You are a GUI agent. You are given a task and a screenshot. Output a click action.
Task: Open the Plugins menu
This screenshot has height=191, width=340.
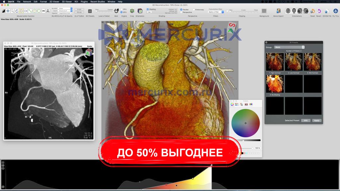84,2
